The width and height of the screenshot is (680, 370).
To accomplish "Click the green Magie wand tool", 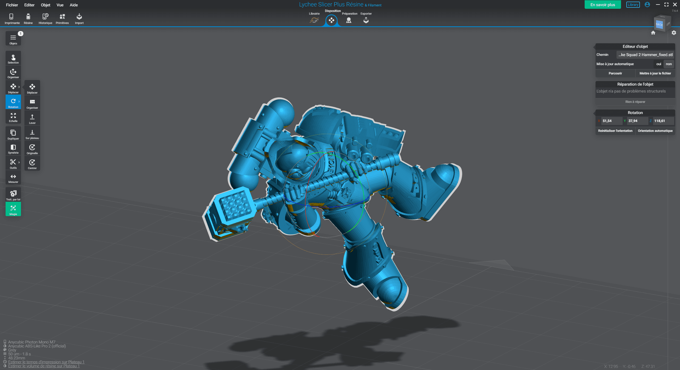I will point(13,209).
